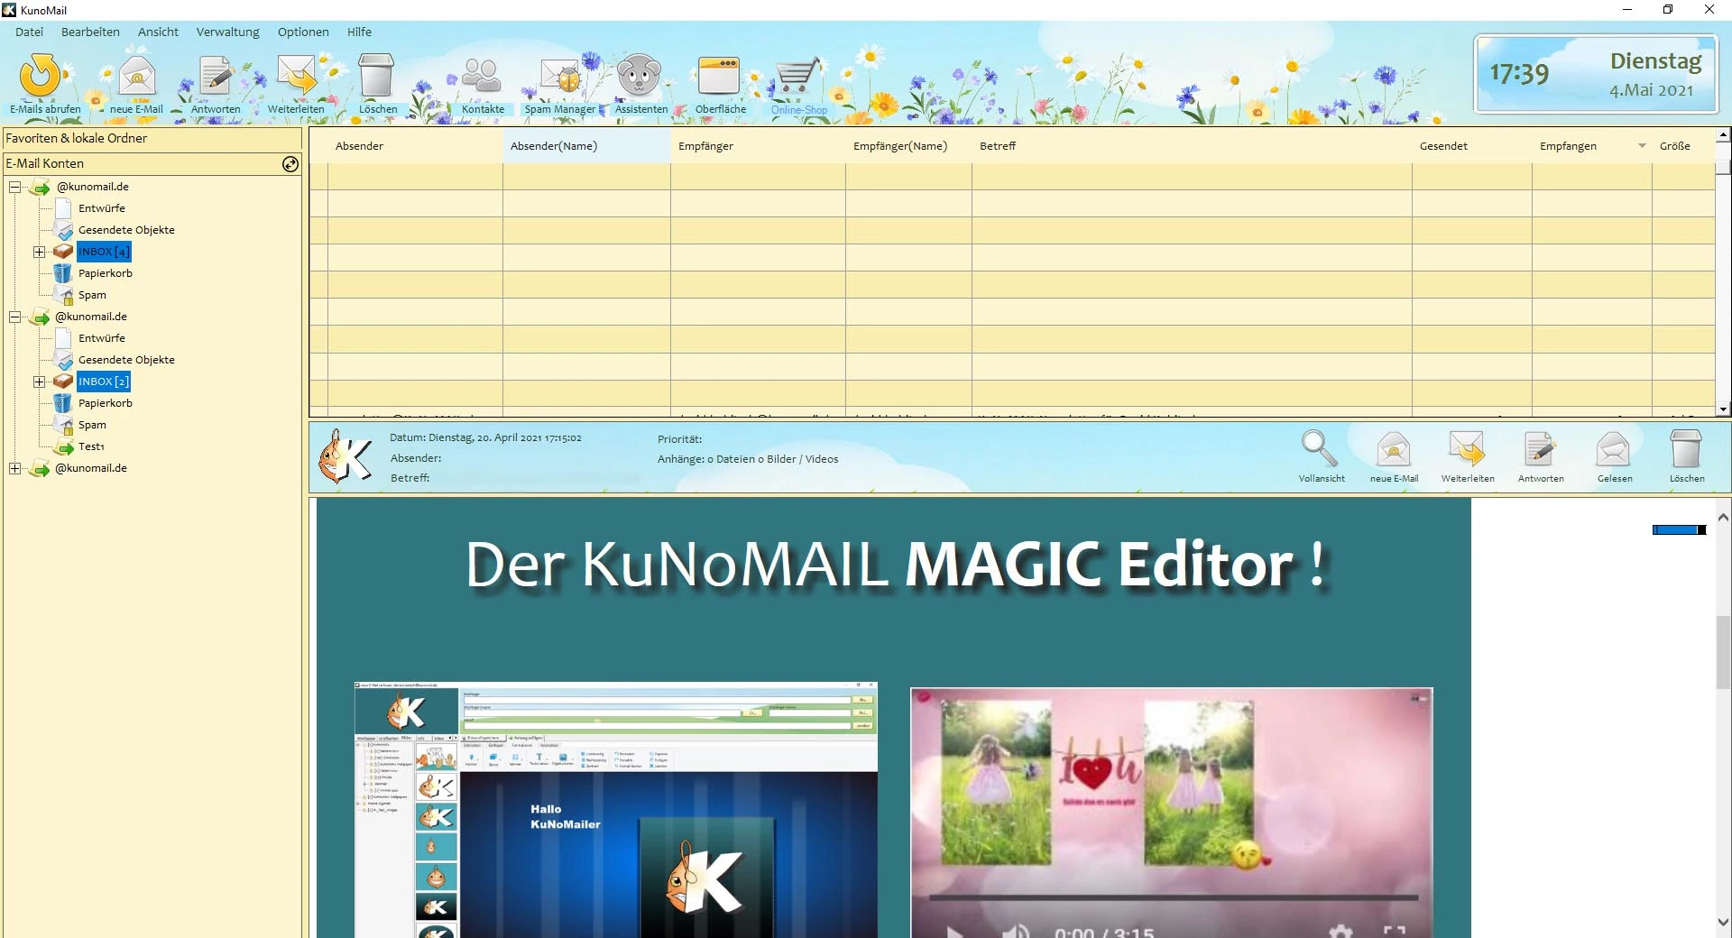Open Papierkorb under the first account
The image size is (1732, 938).
click(x=105, y=273)
